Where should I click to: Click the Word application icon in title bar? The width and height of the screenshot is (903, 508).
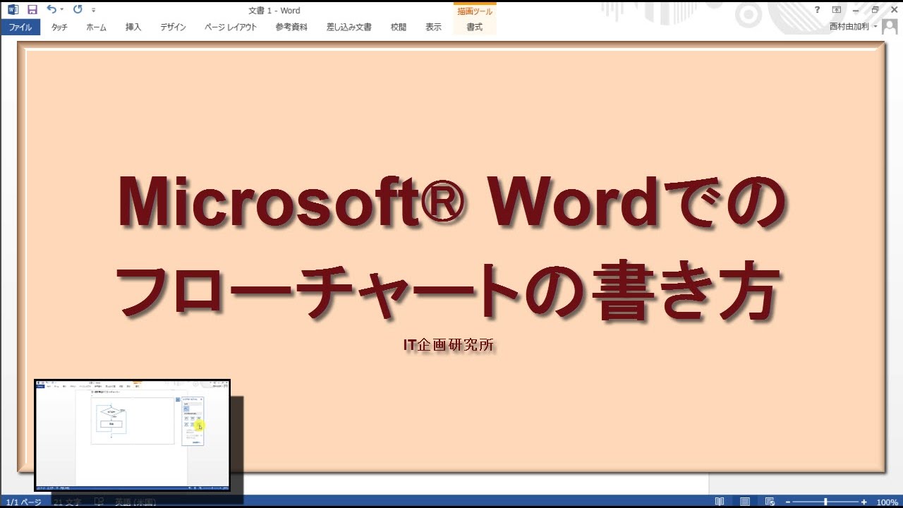coord(12,10)
